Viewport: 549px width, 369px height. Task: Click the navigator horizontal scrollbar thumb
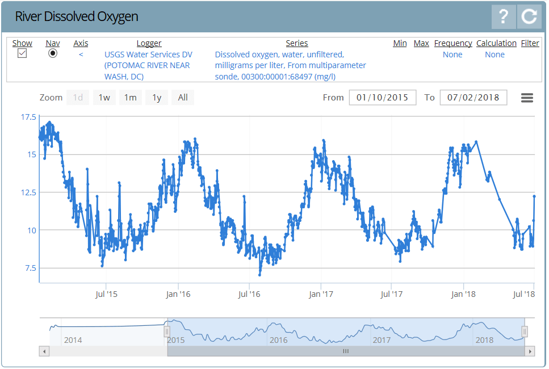(x=345, y=351)
